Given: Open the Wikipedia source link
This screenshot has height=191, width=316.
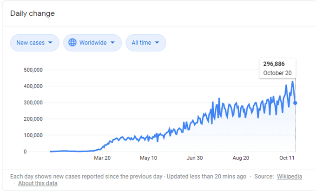Looking at the screenshot, I should pyautogui.click(x=290, y=176).
